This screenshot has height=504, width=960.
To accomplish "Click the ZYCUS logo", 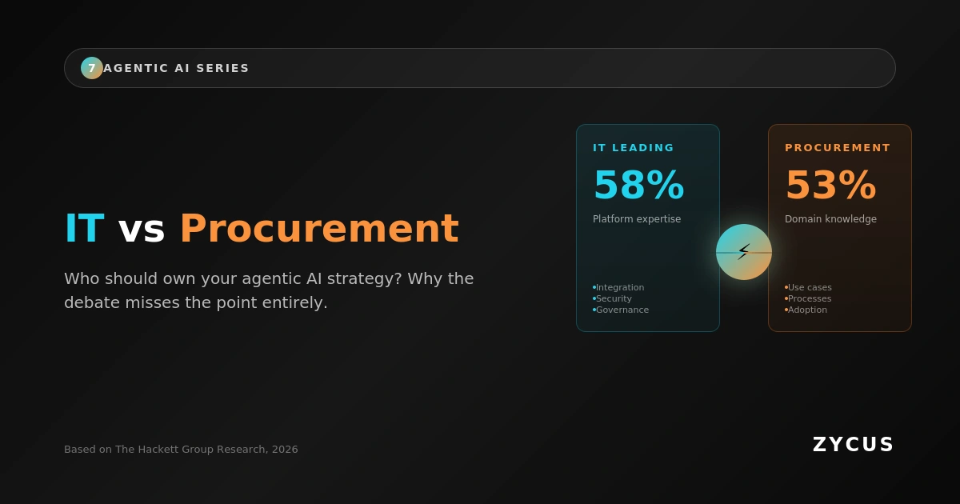I will coord(853,444).
